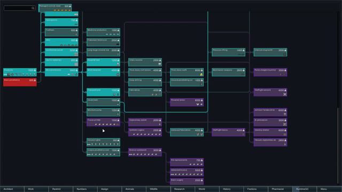The image size is (342, 192).
Task: Select the Long-range mineral scanner node
Action: pyautogui.click(x=103, y=52)
